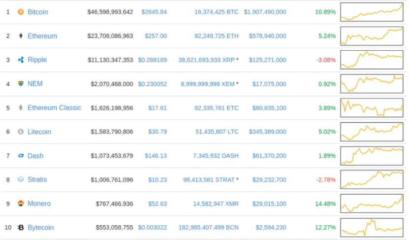Click Bytecoin price $0.003022

point(153,228)
